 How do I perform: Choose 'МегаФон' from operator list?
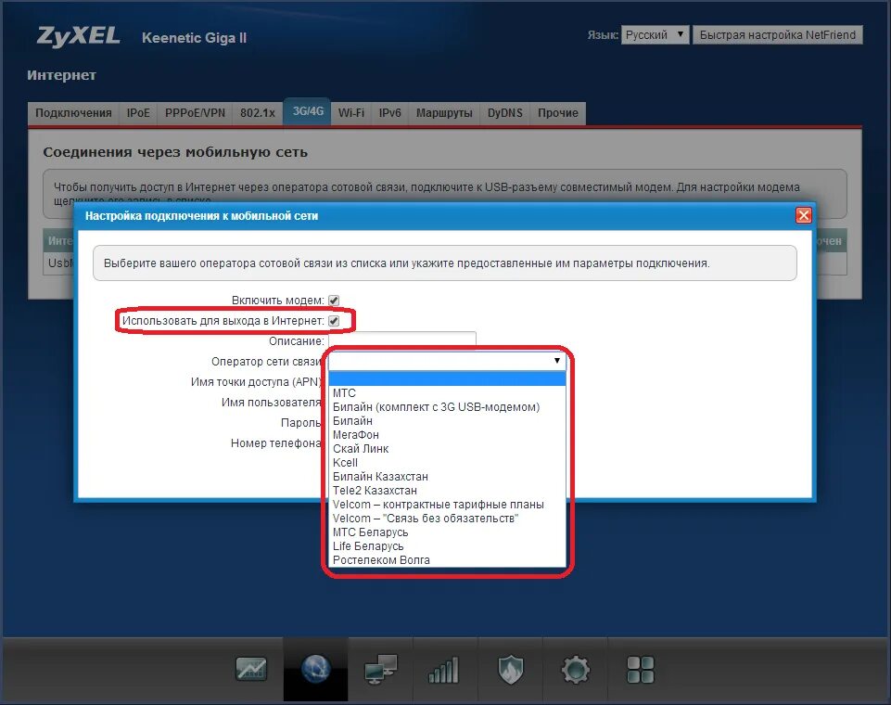(447, 435)
